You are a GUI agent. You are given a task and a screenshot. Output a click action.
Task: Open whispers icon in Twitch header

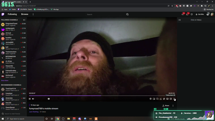(192, 14)
